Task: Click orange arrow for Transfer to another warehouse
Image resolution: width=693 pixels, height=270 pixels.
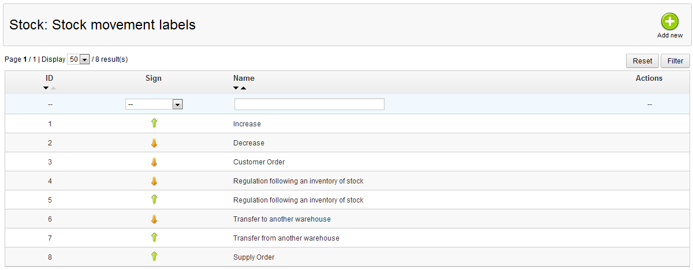Action: point(154,219)
